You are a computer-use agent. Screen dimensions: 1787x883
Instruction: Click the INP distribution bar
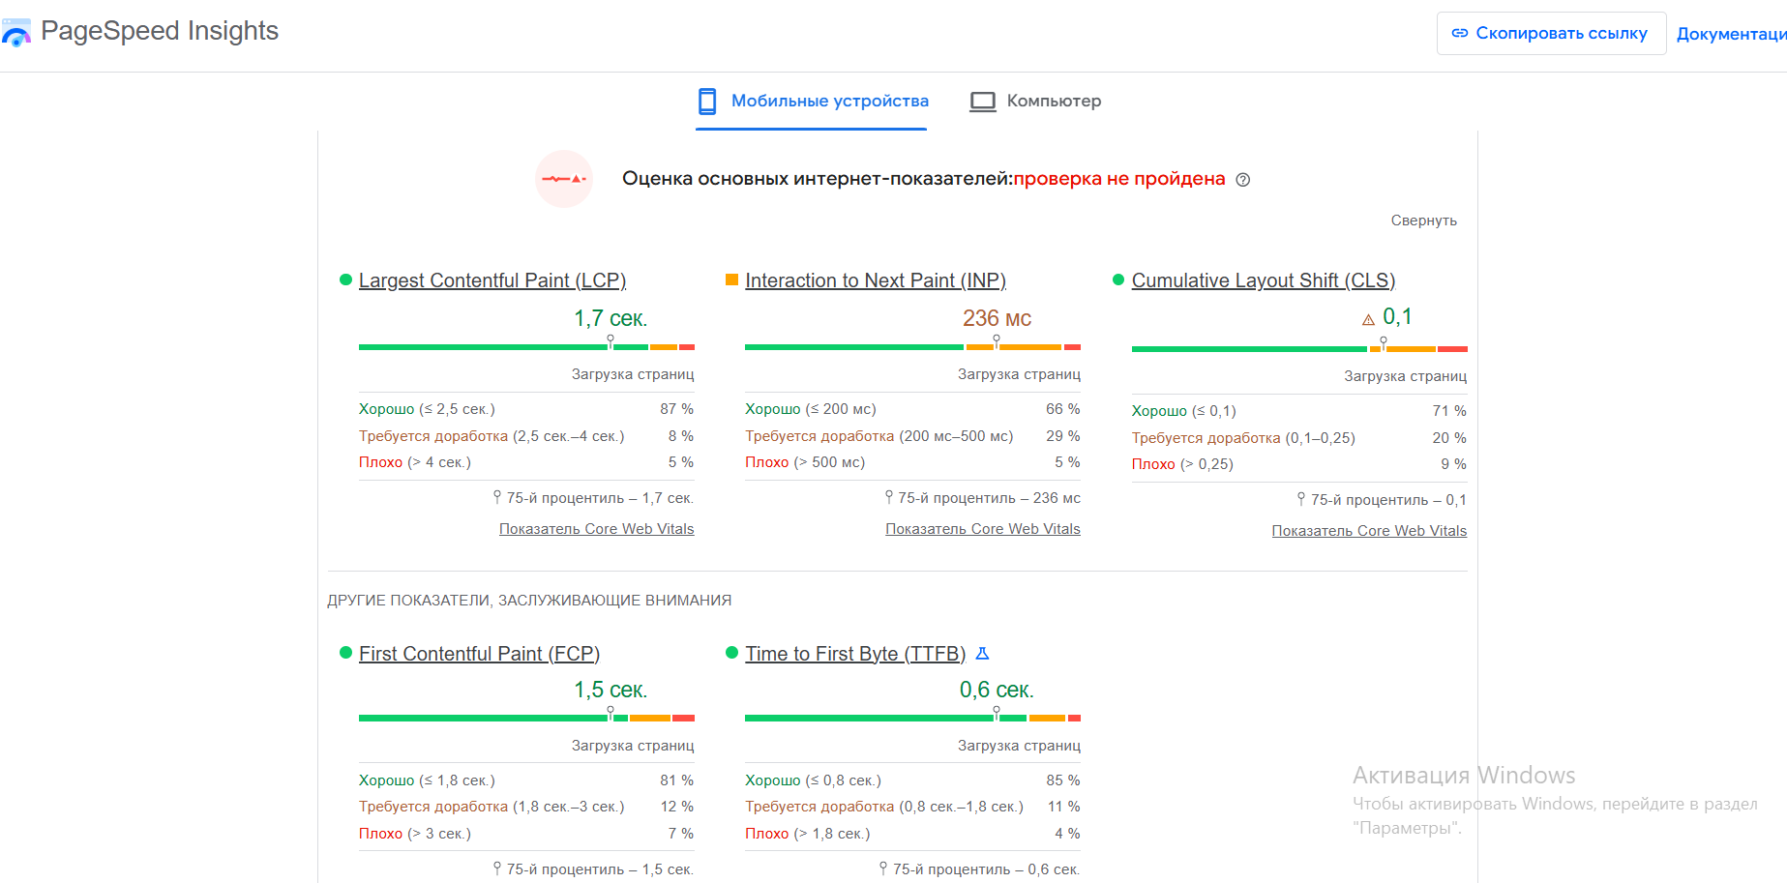912,346
